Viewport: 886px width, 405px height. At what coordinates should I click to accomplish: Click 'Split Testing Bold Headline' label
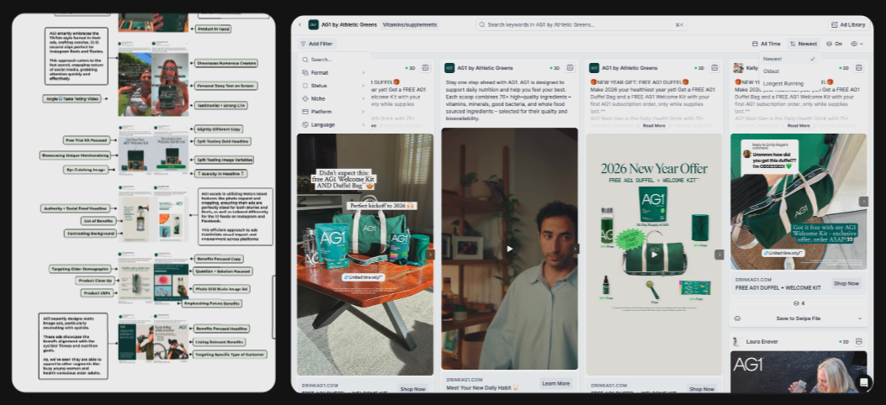pyautogui.click(x=223, y=141)
